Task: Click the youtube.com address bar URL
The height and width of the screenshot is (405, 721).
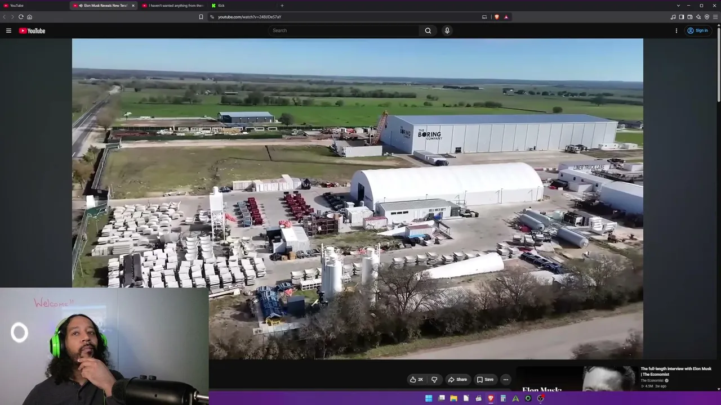Action: [x=250, y=17]
